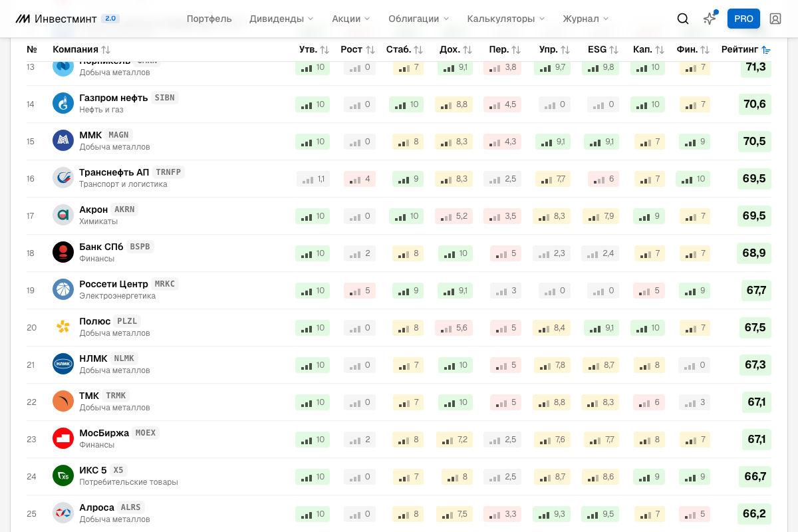Viewport: 798px width, 532px height.
Task: Click rating 66,7 for ИКС 5
Action: (755, 477)
